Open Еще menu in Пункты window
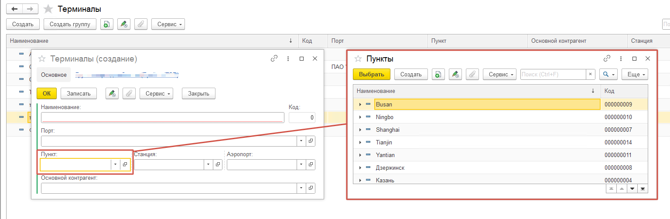The width and height of the screenshot is (670, 219). pyautogui.click(x=635, y=75)
